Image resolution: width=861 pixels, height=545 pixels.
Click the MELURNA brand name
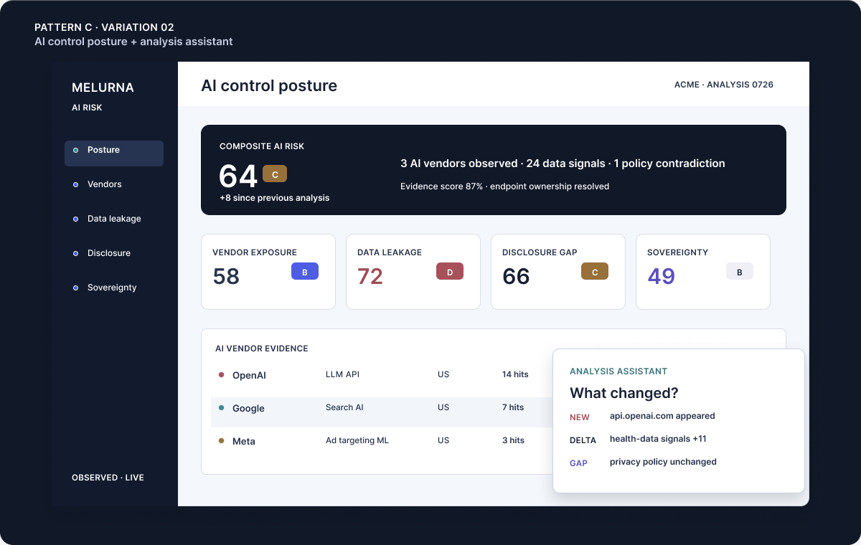[103, 87]
